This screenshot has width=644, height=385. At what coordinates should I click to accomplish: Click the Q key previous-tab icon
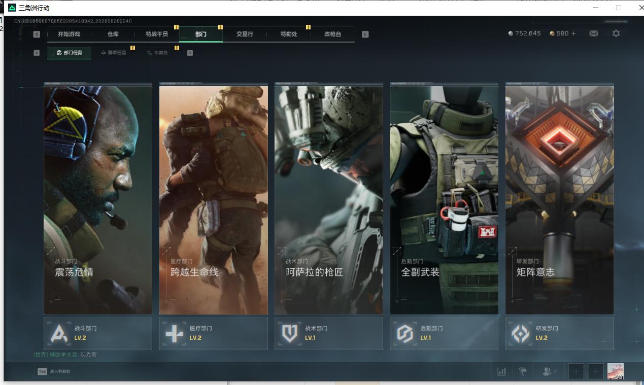pyautogui.click(x=37, y=34)
